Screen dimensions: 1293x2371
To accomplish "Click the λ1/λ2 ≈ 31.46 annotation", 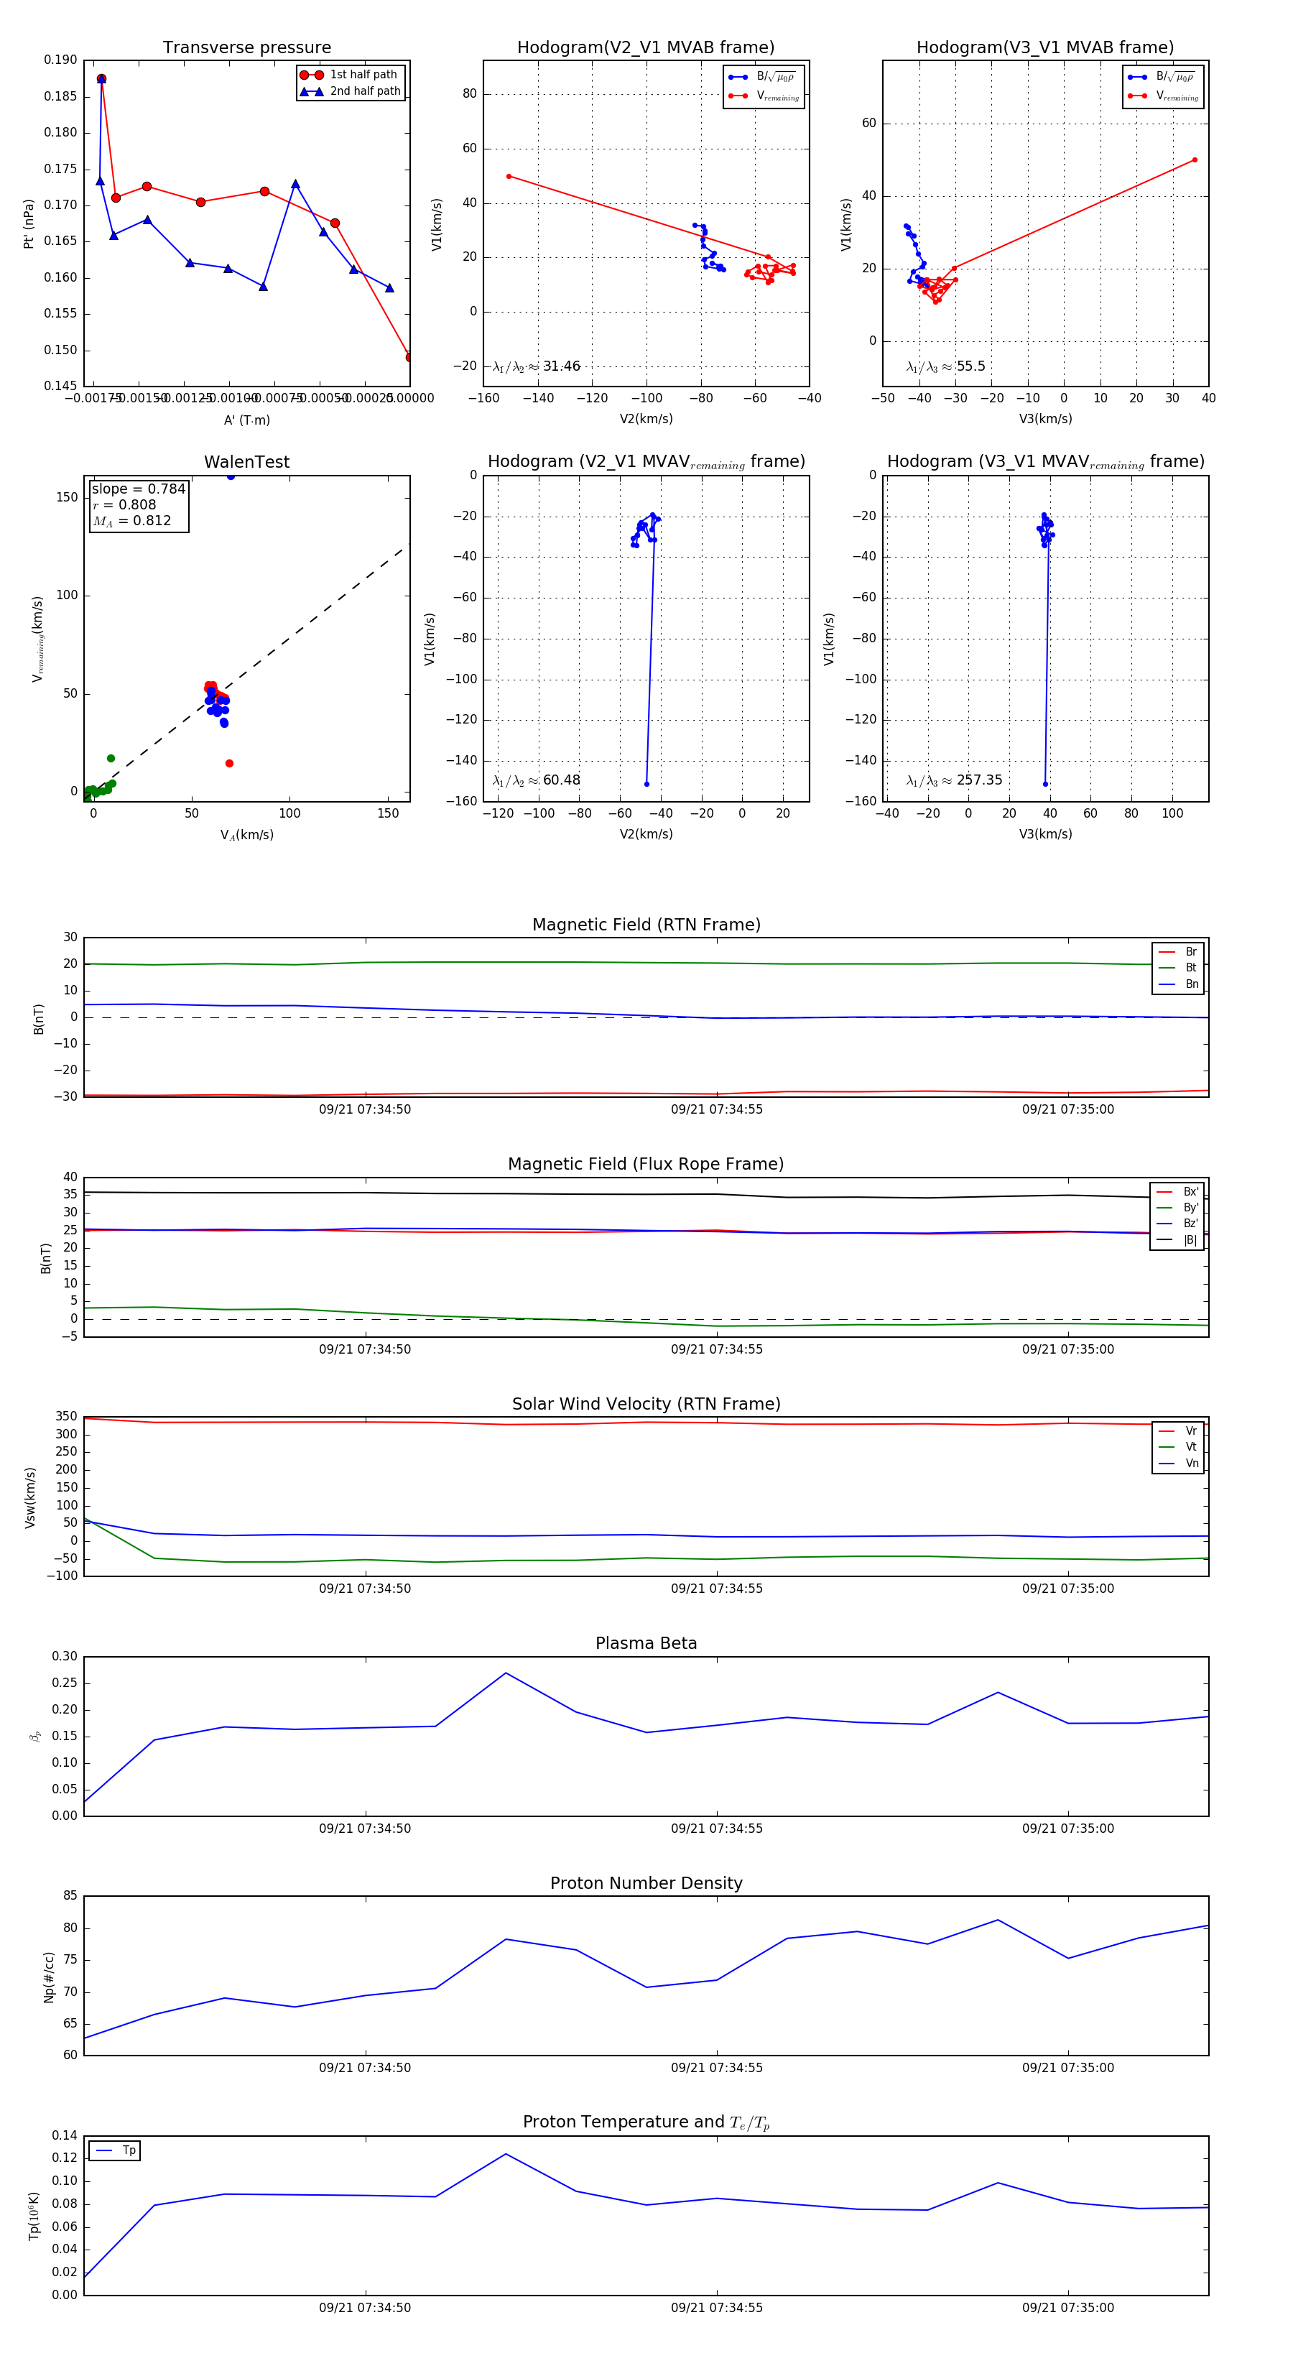I will pyautogui.click(x=537, y=366).
